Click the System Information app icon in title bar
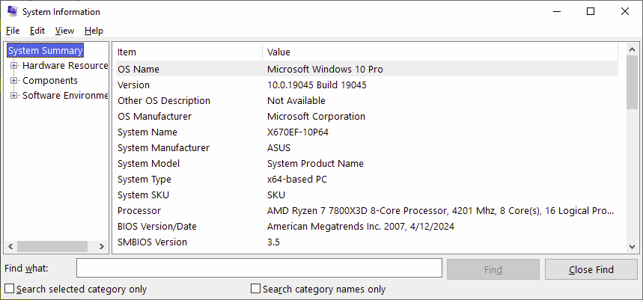The height and width of the screenshot is (300, 643). (x=12, y=11)
